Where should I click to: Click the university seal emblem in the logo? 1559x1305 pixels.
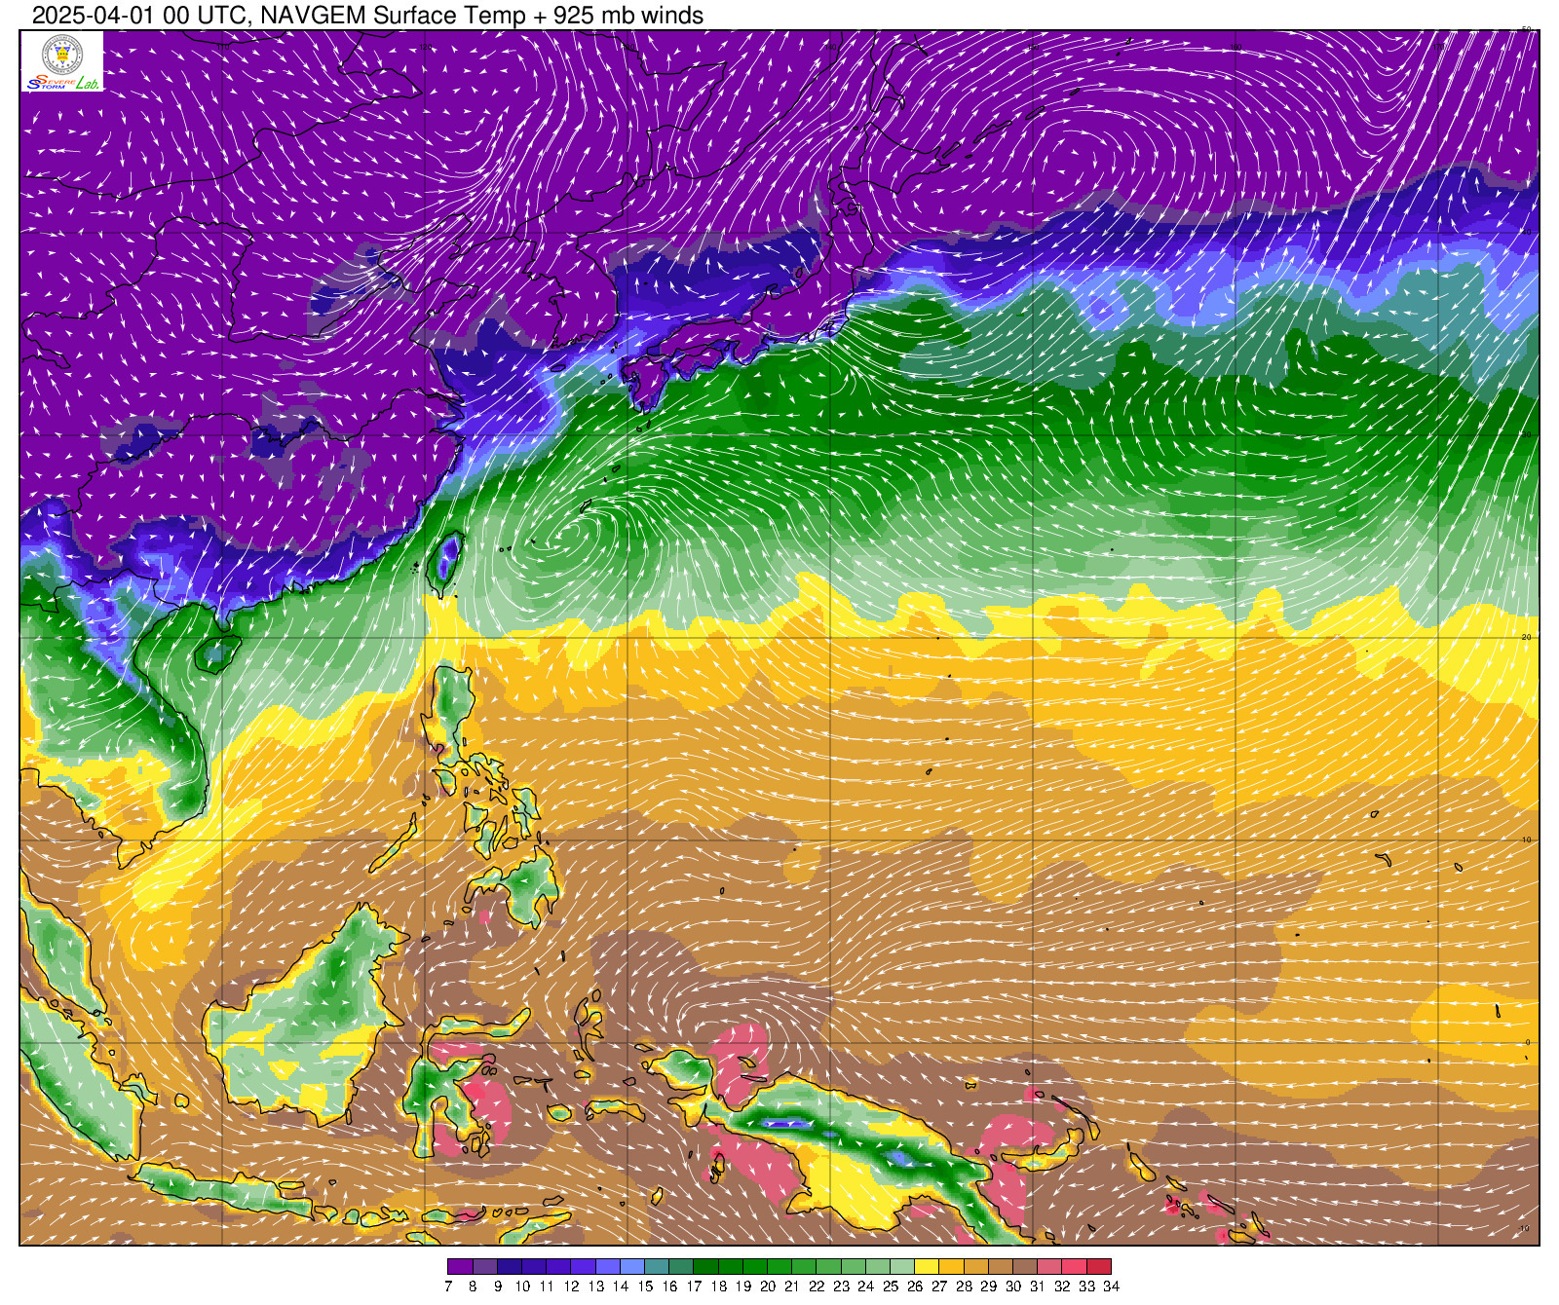[62, 55]
